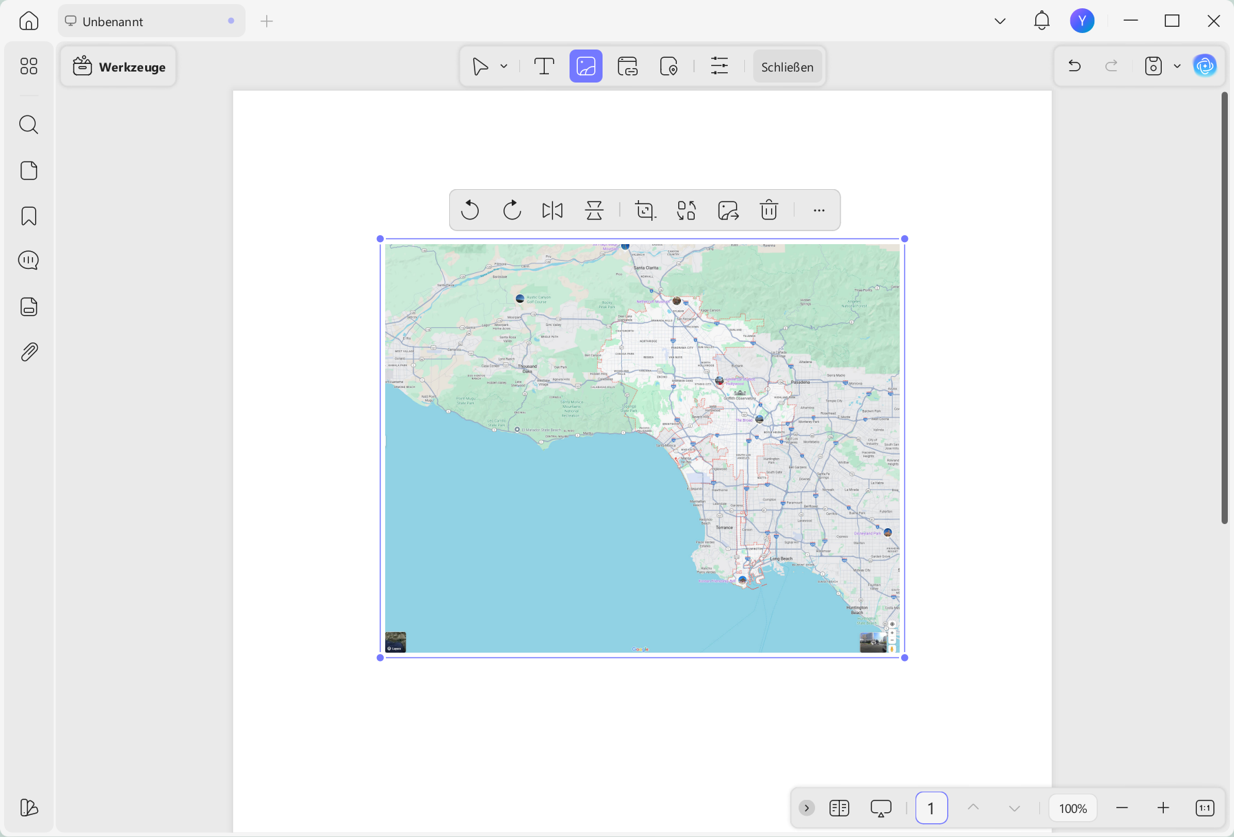1234x837 pixels.
Task: Rotate the image clockwise
Action: click(x=512, y=210)
